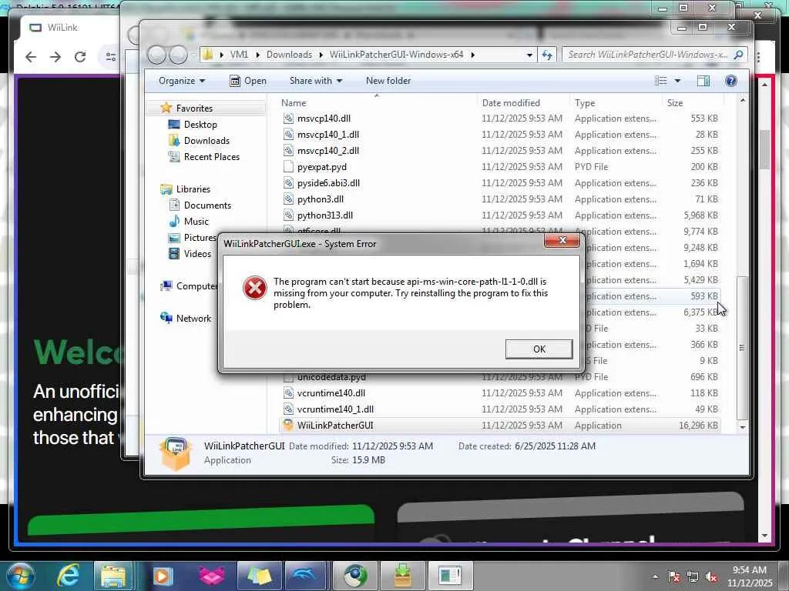The height and width of the screenshot is (591, 789).
Task: Click the Downloads breadcrumb segment
Action: (x=289, y=55)
